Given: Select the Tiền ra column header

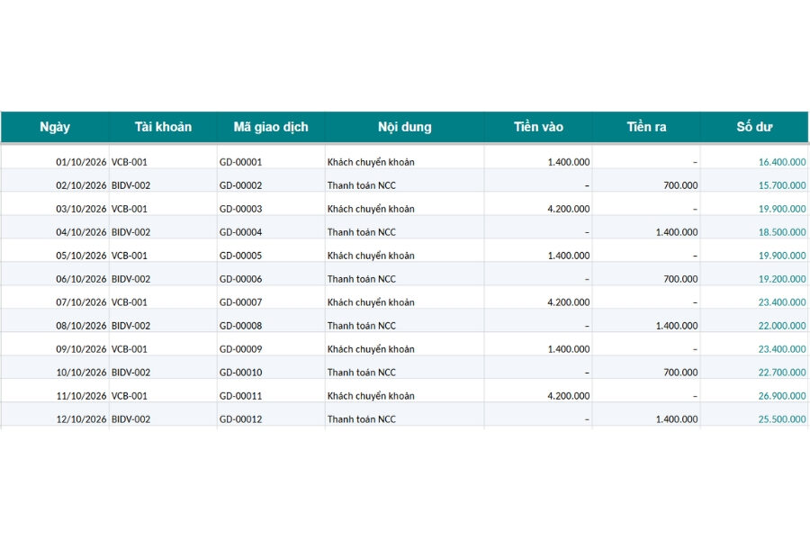Looking at the screenshot, I should pos(646,127).
